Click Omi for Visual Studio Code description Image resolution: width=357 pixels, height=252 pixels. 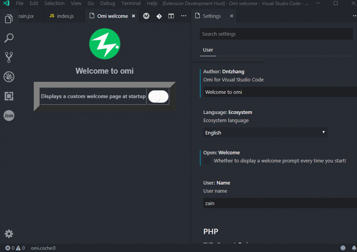[x=233, y=79]
